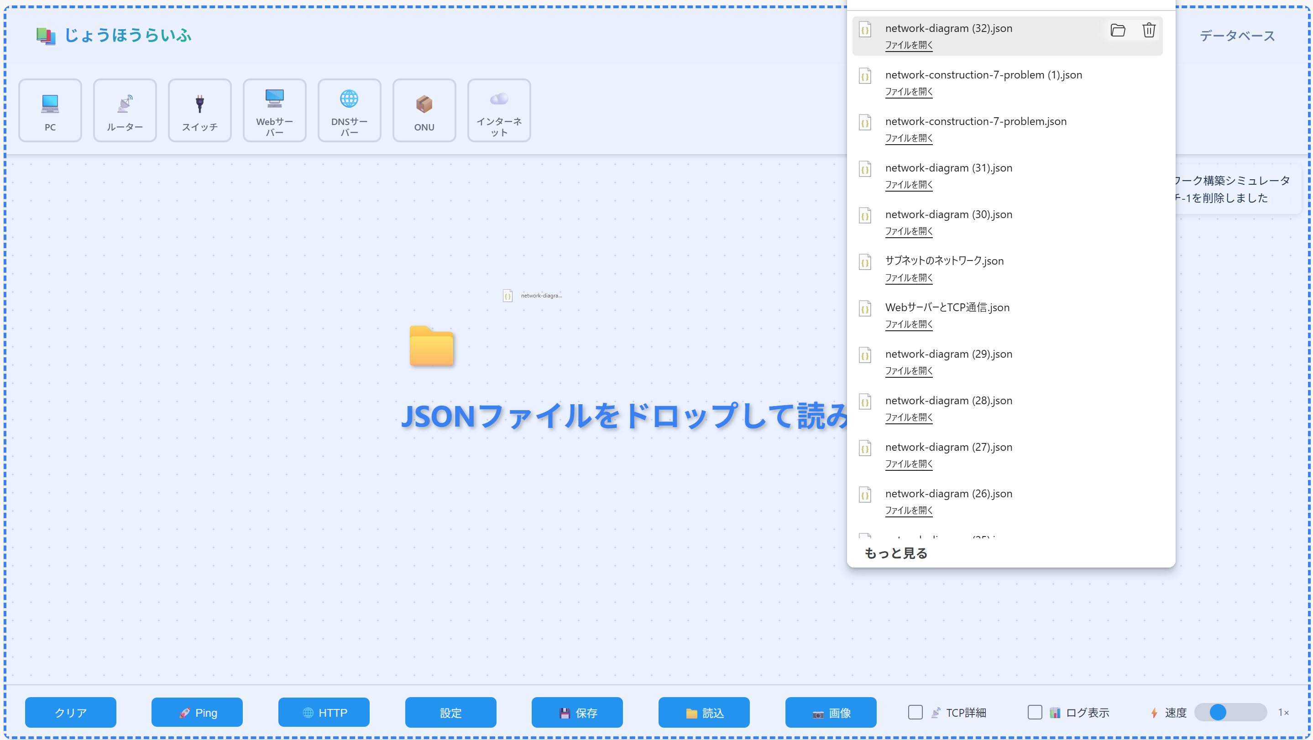Screen dimensions: 1313x740
Task: Select the スイッチ (switch) device icon
Action: (x=200, y=110)
